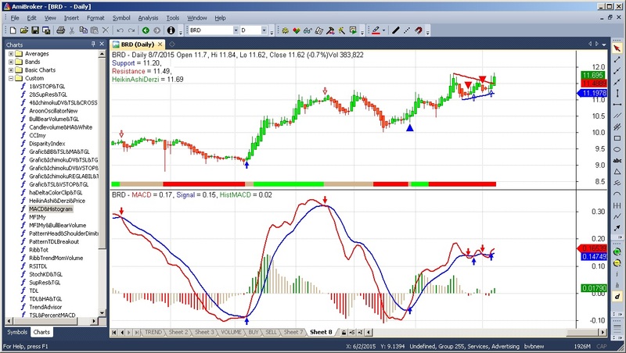Open line color dropdown arrow
Screen dimensions: 626x353
pyautogui.click(x=383, y=30)
